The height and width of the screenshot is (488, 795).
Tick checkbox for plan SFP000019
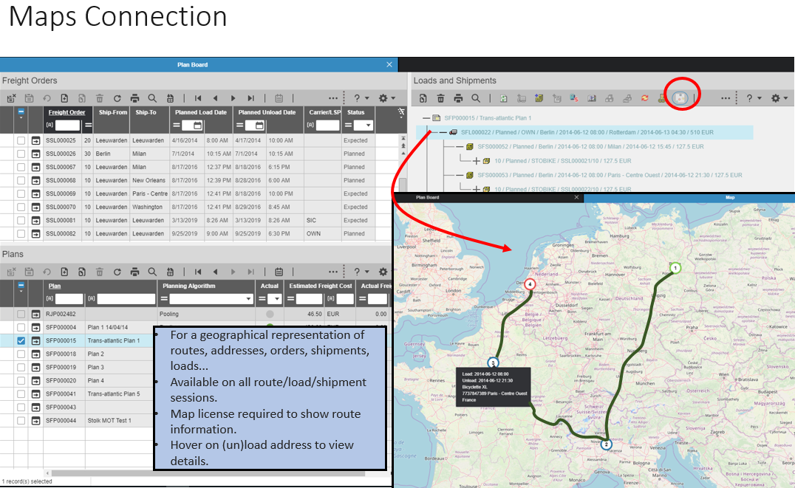pyautogui.click(x=21, y=368)
